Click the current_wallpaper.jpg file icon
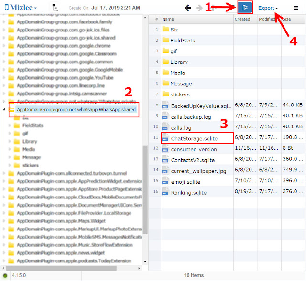Viewport: 306px width, 281px height. pyautogui.click(x=165, y=170)
